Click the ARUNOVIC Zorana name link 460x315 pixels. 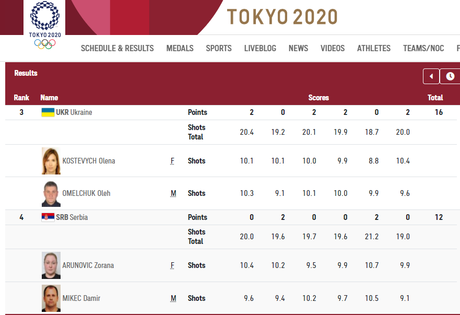88,265
